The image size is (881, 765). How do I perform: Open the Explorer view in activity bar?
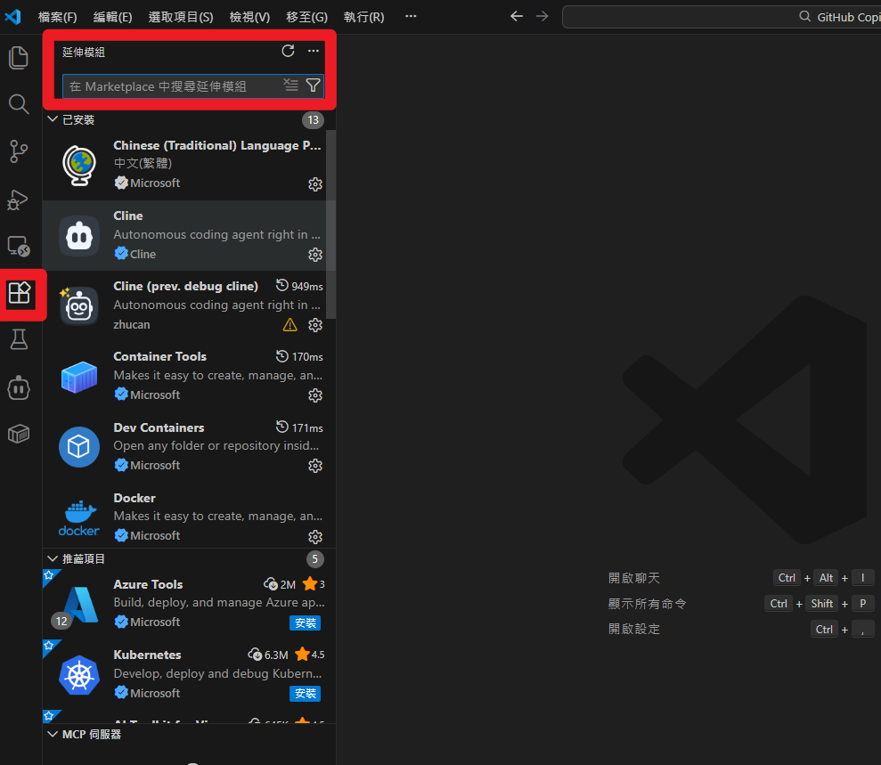(x=19, y=58)
